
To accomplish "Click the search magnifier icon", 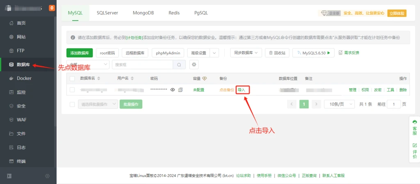I will [x=179, y=65].
